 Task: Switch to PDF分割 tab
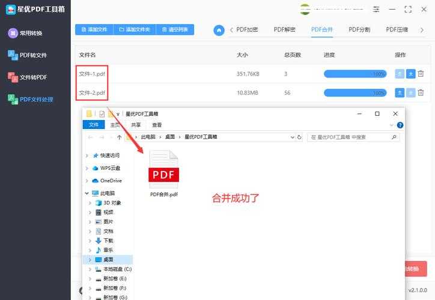tap(359, 29)
